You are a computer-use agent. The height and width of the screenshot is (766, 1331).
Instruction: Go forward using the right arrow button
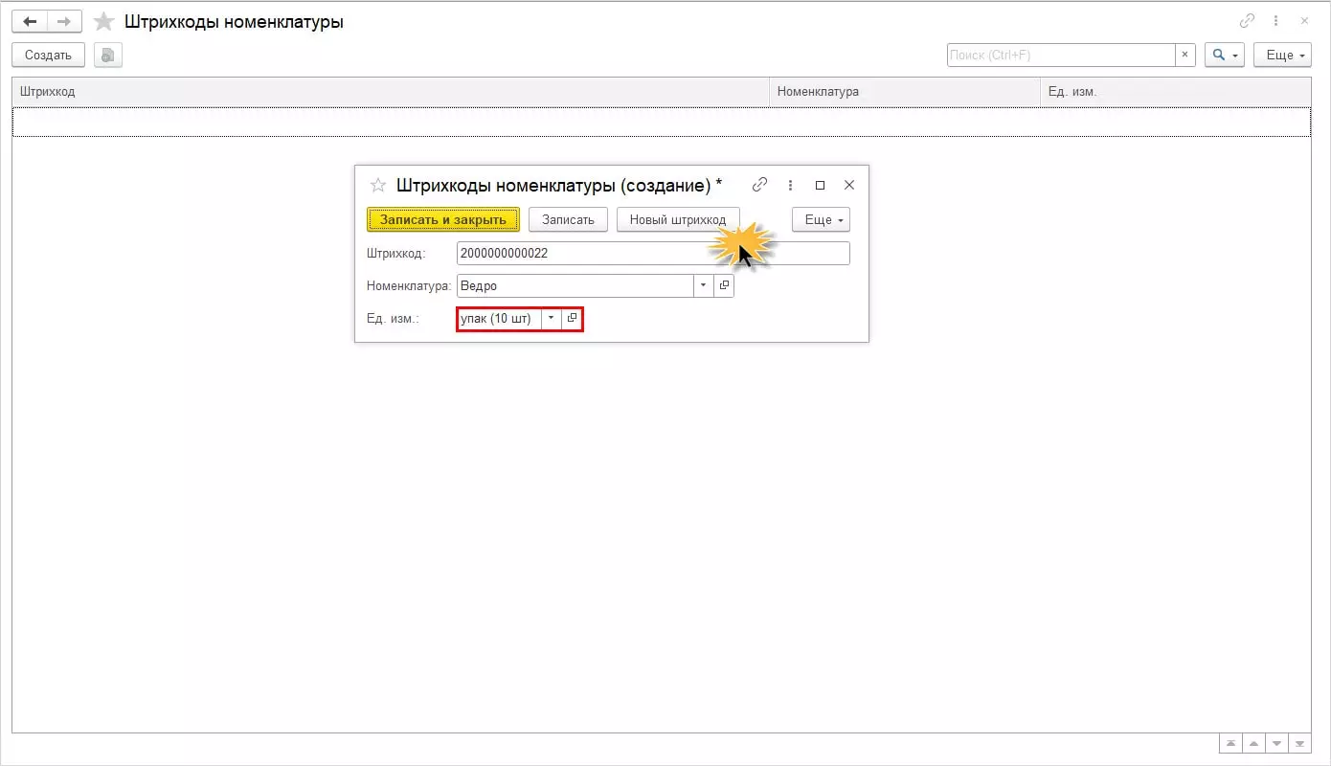coord(64,21)
